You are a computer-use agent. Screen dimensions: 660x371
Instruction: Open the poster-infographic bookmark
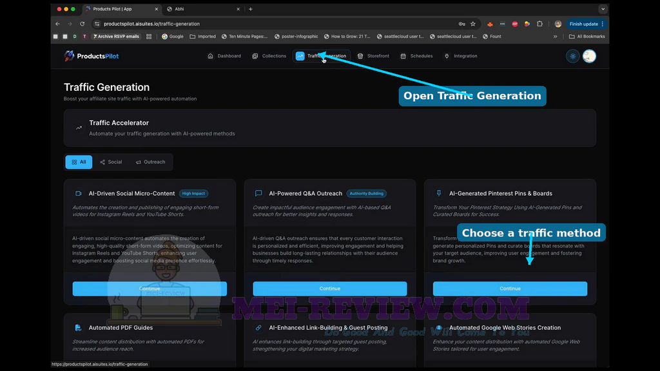click(x=296, y=37)
